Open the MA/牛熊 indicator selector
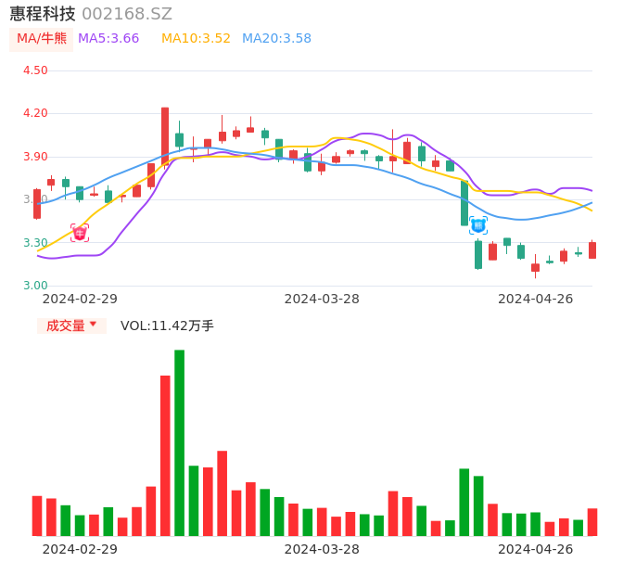Screen dimensions: 636x562 click(42, 39)
